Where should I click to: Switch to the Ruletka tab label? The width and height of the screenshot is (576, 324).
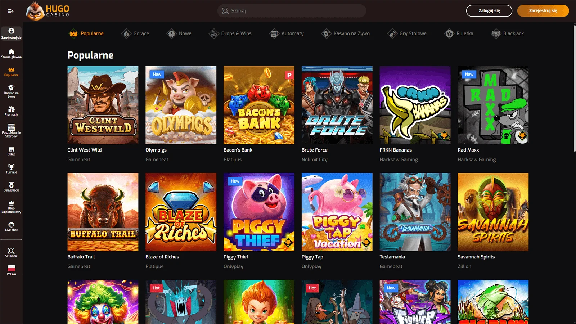coord(465,33)
